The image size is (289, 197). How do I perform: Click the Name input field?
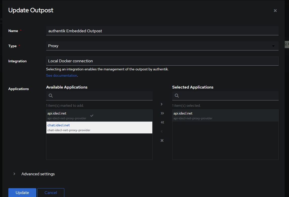(x=162, y=31)
